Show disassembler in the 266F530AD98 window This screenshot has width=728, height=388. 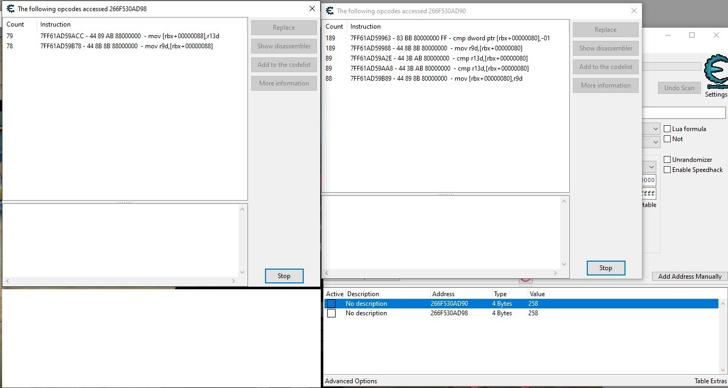tap(284, 46)
